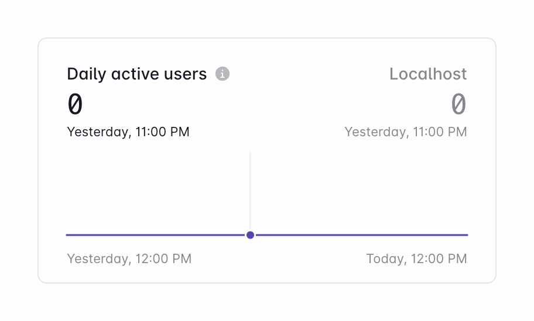534x321 pixels.
Task: Click the right ending tip of the purple line
Action: [467, 235]
